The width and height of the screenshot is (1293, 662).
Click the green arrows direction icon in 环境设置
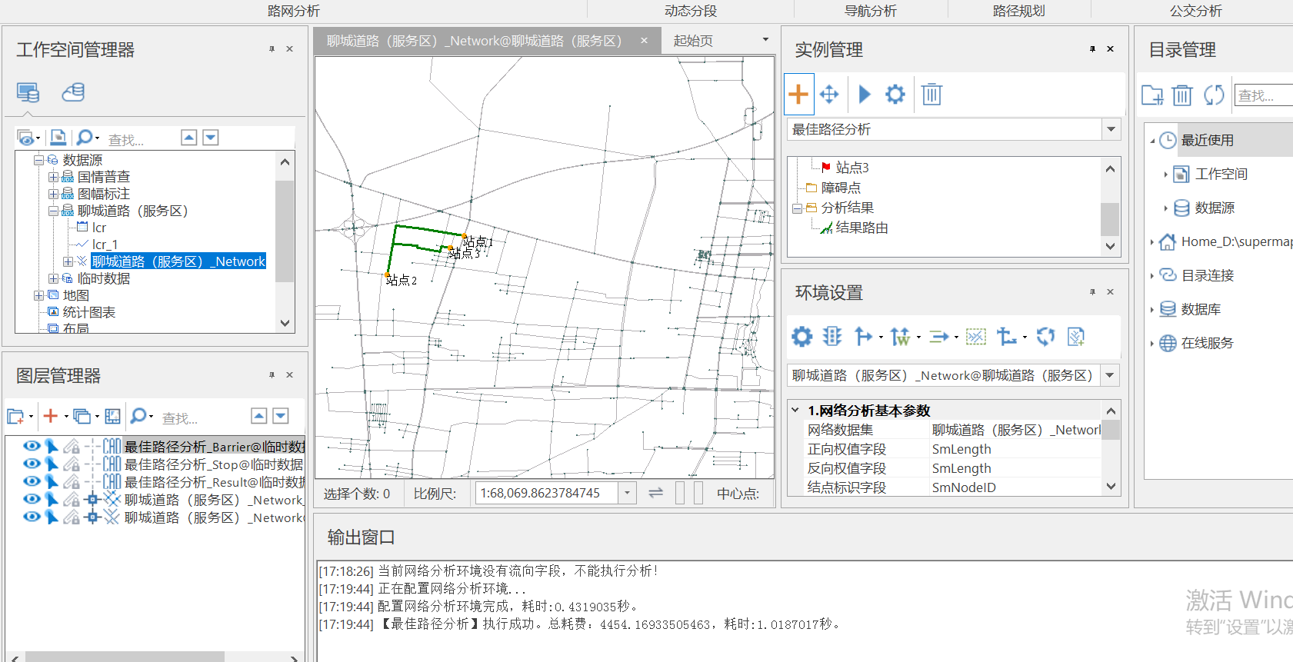(939, 336)
